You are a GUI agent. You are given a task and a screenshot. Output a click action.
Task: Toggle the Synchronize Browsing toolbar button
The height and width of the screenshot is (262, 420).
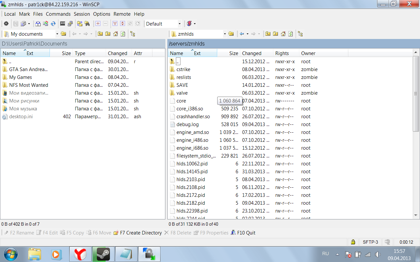tap(80, 24)
